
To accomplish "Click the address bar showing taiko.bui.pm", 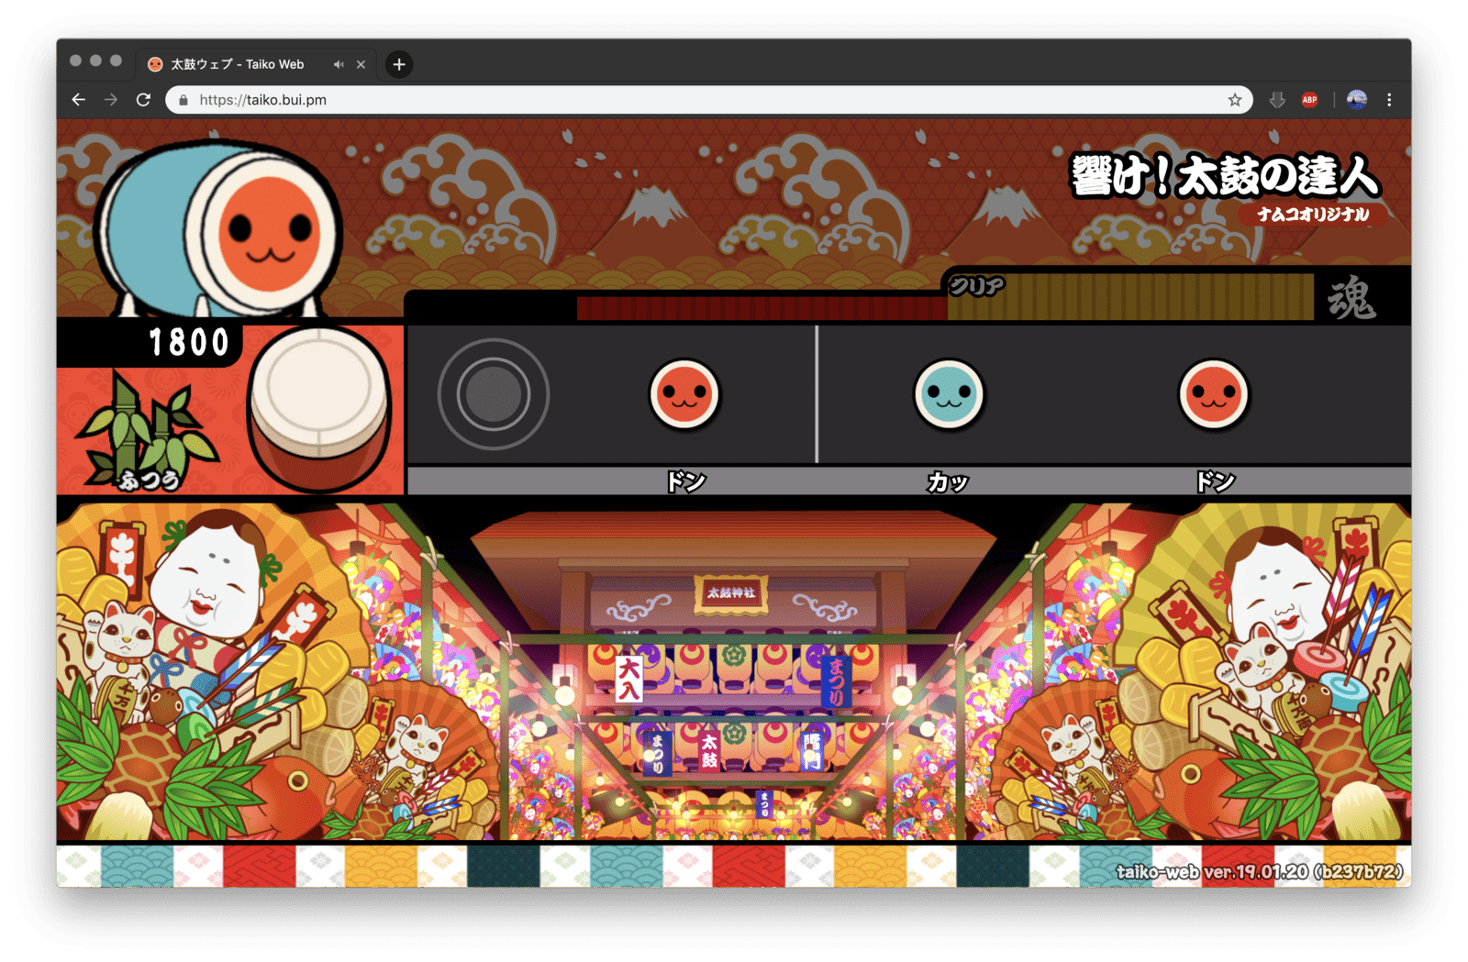I will (708, 100).
